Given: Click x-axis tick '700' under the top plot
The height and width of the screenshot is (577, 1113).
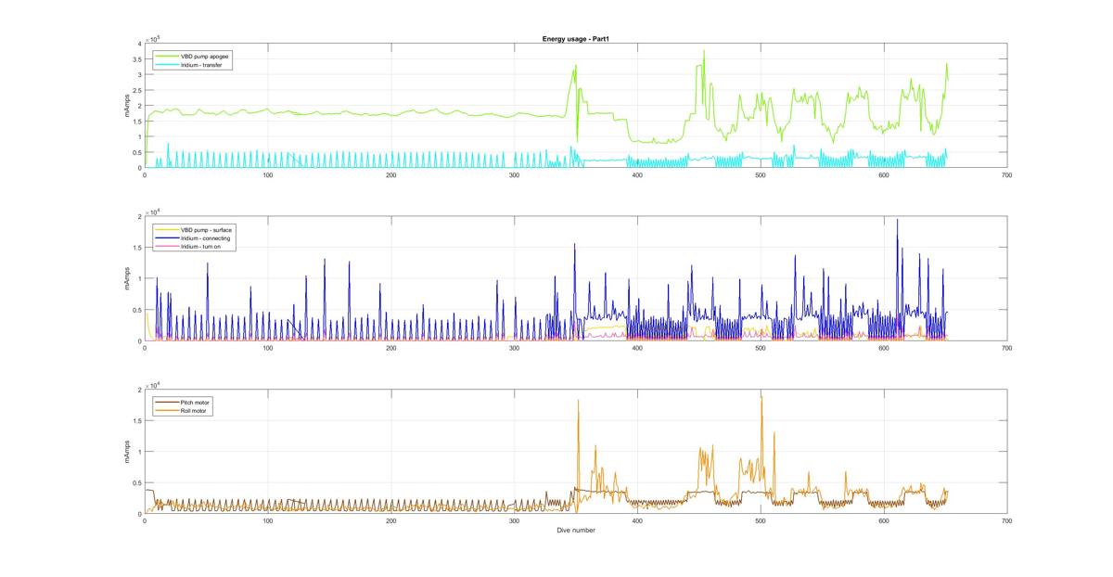Looking at the screenshot, I should click(x=1007, y=174).
